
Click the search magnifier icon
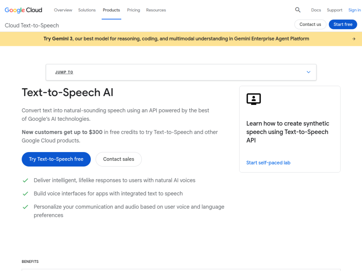(x=298, y=10)
